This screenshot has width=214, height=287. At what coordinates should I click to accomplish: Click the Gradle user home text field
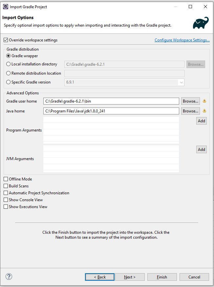pos(111,101)
